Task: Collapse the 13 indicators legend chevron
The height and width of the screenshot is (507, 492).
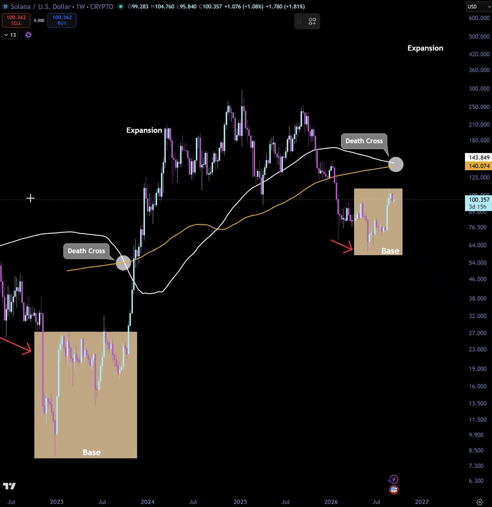Action: (6, 35)
